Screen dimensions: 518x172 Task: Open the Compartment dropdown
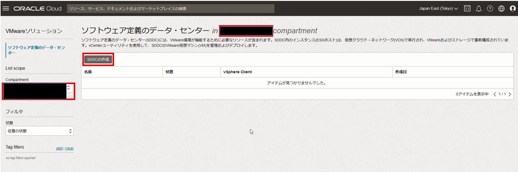tap(39, 91)
